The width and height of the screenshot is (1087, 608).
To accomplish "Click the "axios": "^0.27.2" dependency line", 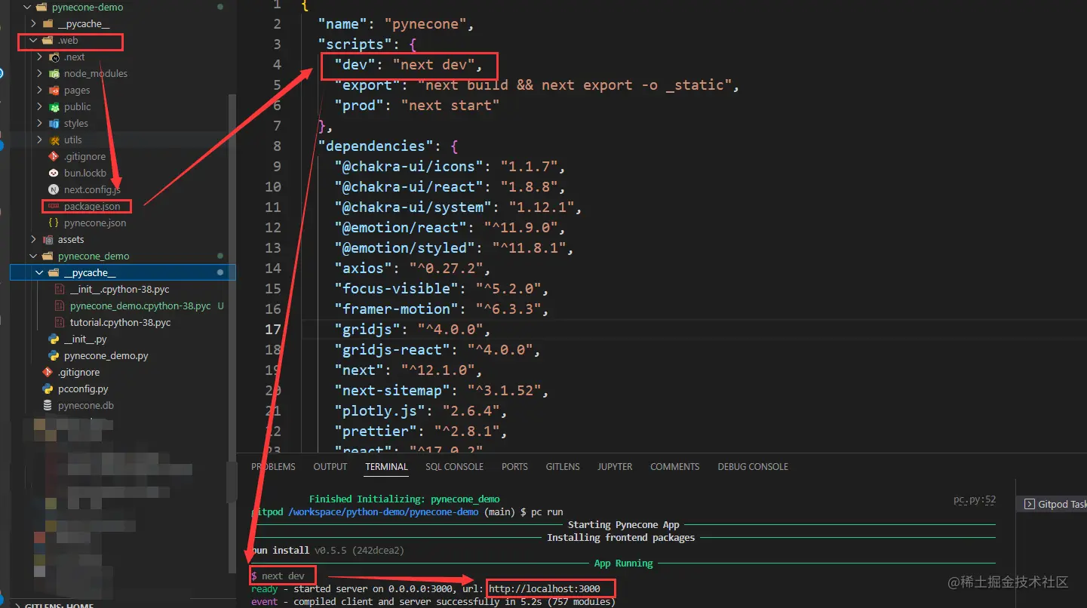I will [413, 269].
